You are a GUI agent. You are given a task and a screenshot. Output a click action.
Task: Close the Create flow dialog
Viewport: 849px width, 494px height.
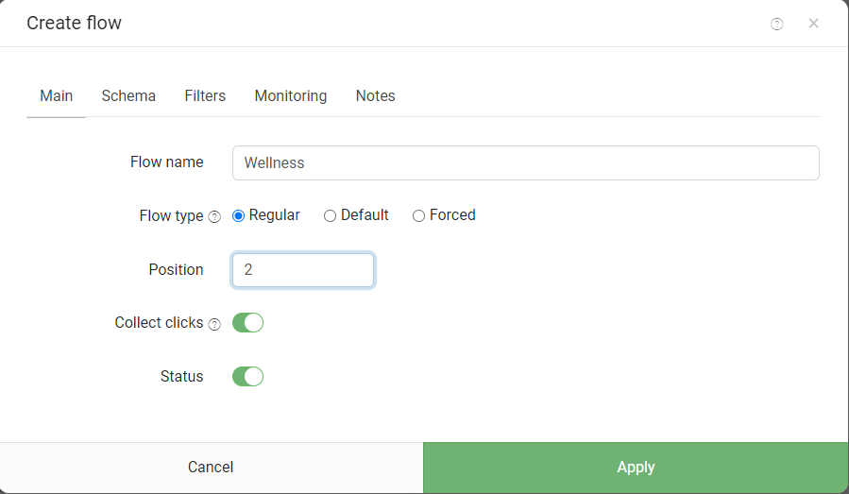813,24
